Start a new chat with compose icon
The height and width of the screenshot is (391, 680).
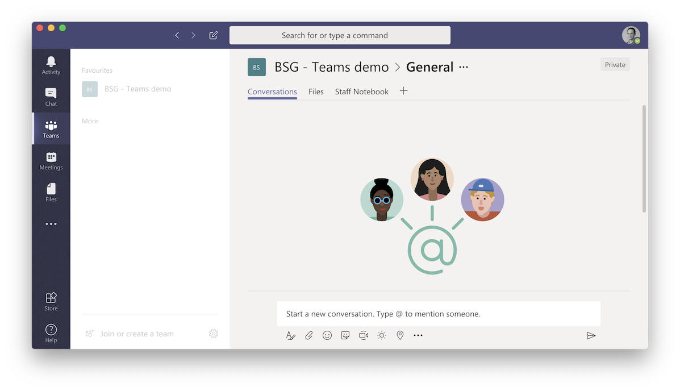click(x=214, y=35)
